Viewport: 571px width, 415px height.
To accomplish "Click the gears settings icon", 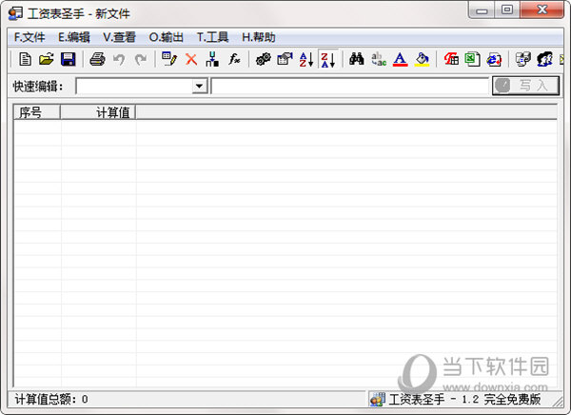I will tap(263, 59).
